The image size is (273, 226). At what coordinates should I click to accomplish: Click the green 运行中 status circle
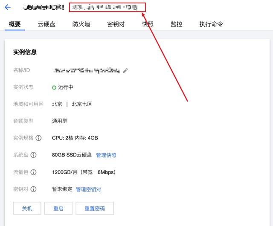coord(54,87)
